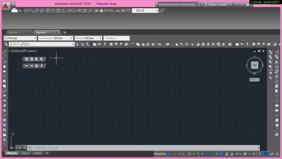Click the Redo arrow icon

click(x=167, y=44)
